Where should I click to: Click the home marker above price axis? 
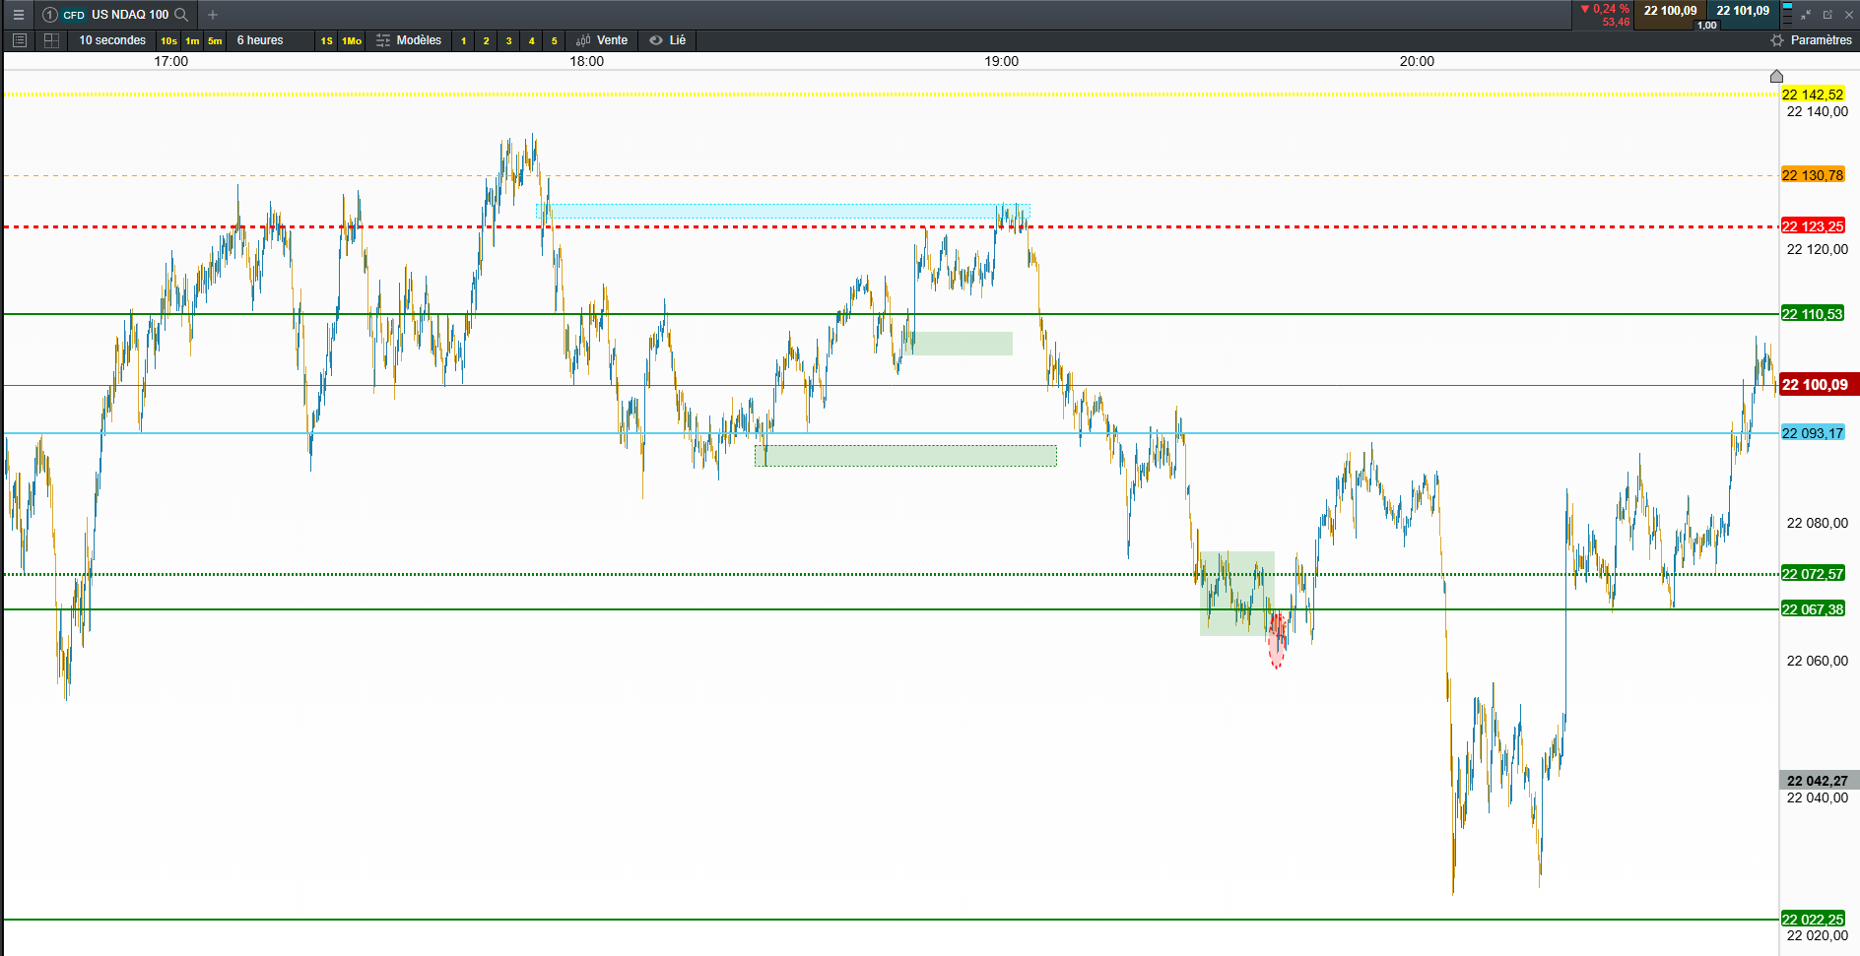(1776, 76)
